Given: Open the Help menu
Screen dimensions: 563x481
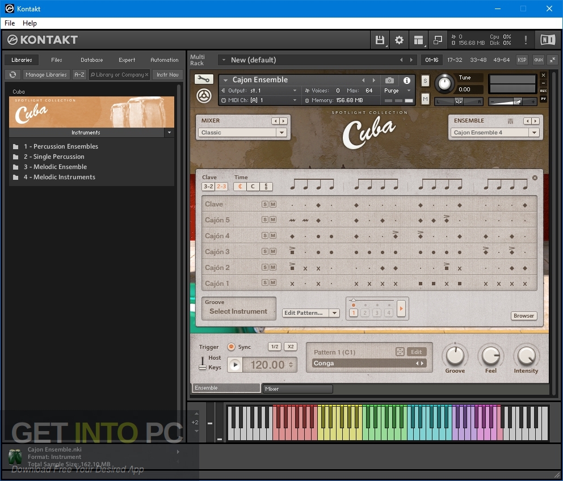Looking at the screenshot, I should tap(30, 23).
